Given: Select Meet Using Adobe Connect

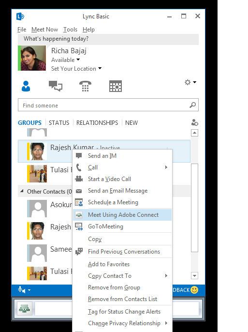Looking at the screenshot, I should 122,215.
